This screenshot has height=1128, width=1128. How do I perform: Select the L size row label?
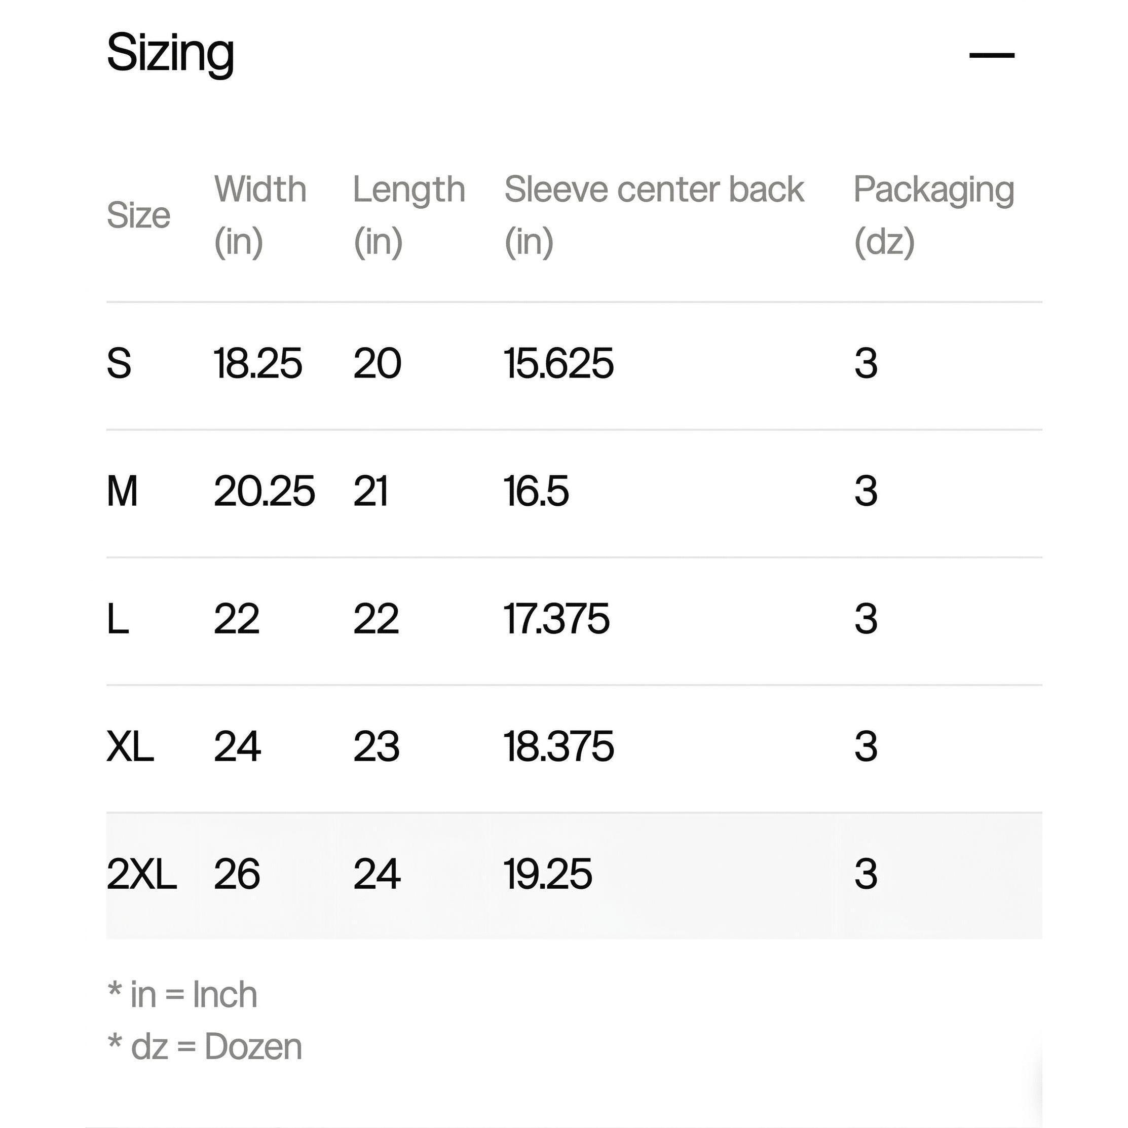point(118,619)
